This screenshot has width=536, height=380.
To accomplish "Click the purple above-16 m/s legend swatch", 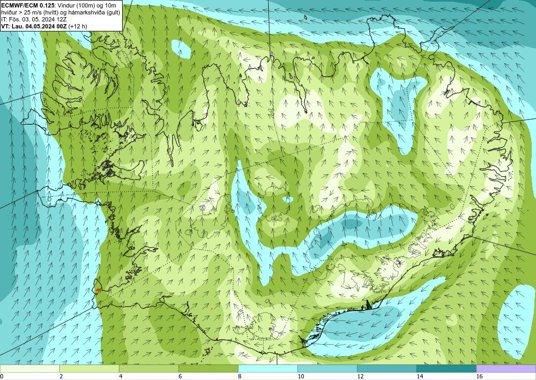I will [x=506, y=368].
